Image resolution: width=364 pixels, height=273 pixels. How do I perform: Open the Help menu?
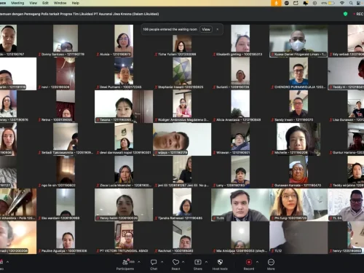tap(76, 3)
